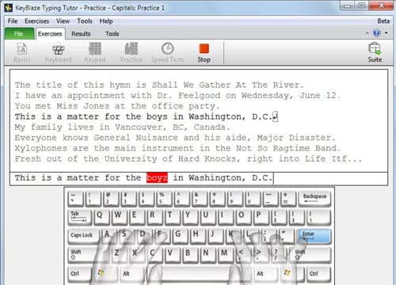Click in the typing input line

click(199, 178)
